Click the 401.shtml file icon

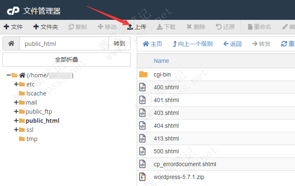[x=143, y=100]
